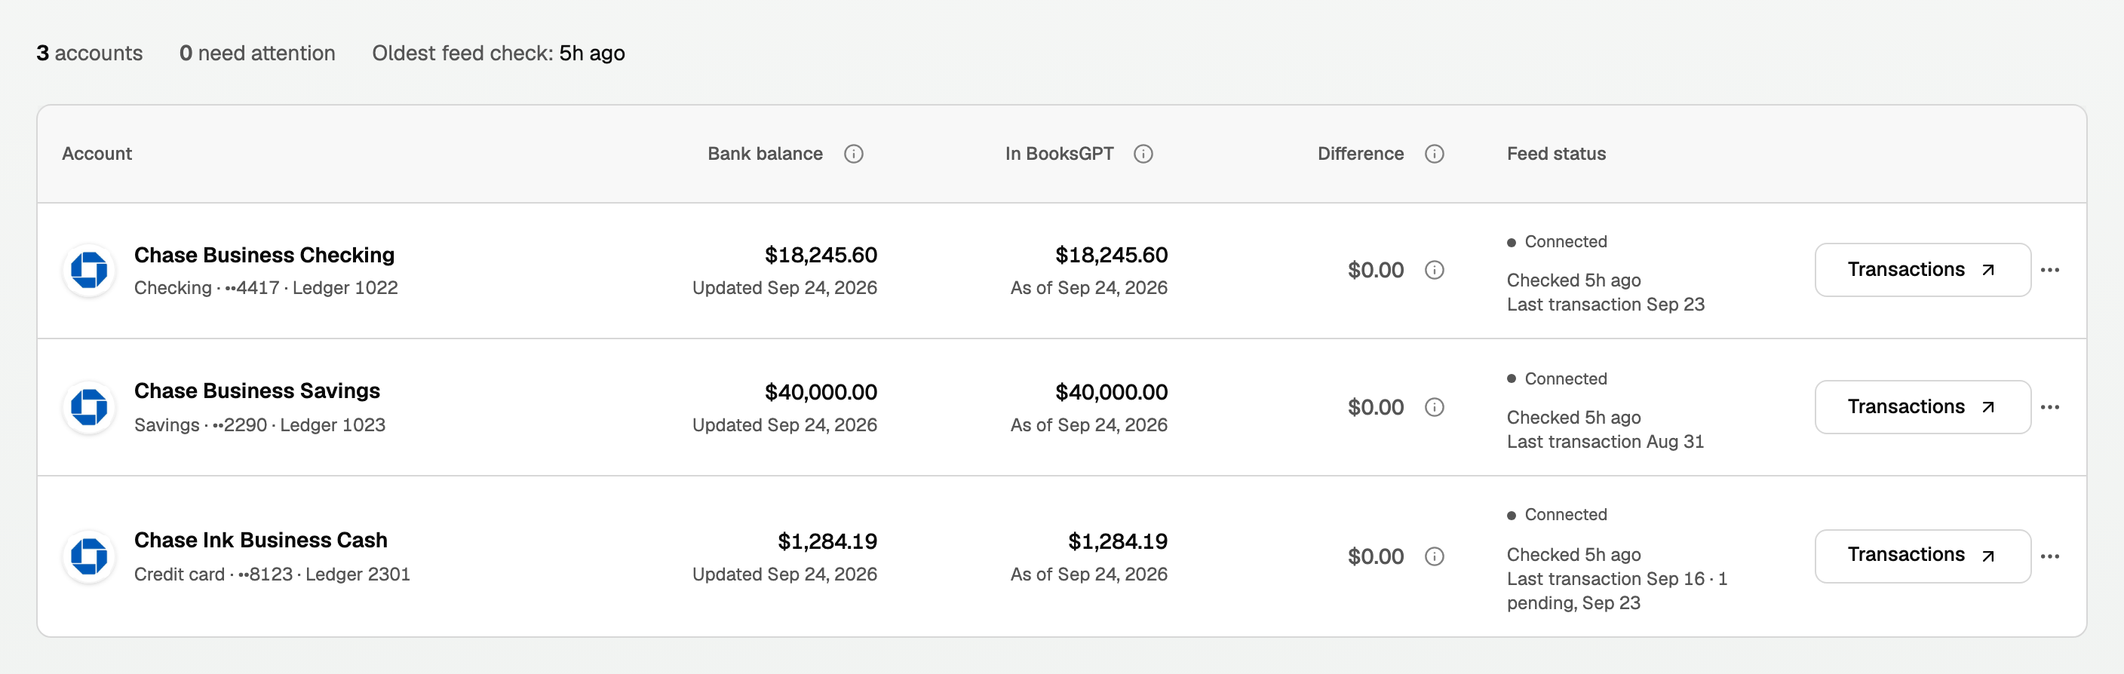Click the In BooksGPT info icon

click(x=1143, y=154)
